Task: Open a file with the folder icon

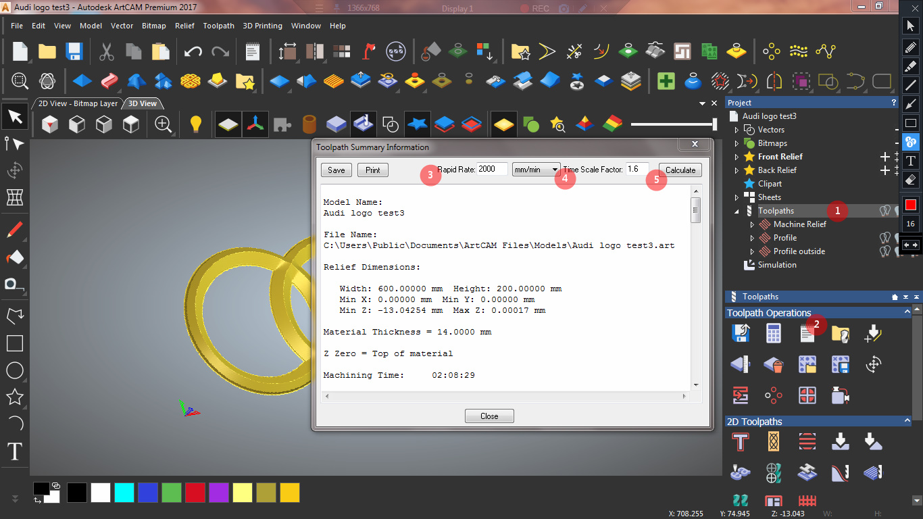Action: point(47,51)
